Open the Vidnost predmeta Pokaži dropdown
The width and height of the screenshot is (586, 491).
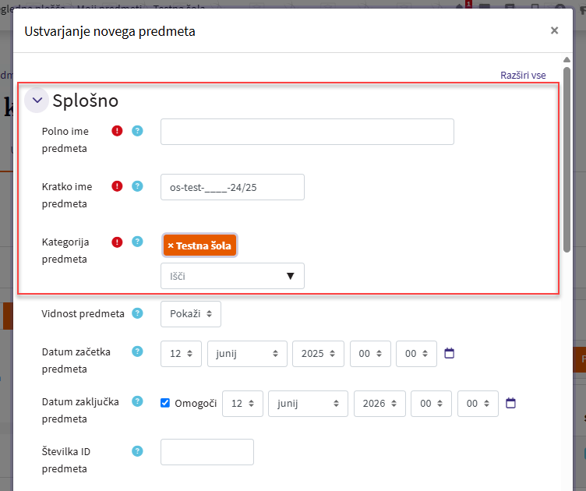[191, 314]
